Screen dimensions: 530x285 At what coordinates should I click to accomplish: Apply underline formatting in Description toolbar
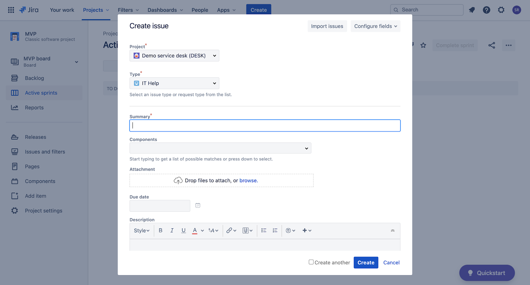(184, 231)
